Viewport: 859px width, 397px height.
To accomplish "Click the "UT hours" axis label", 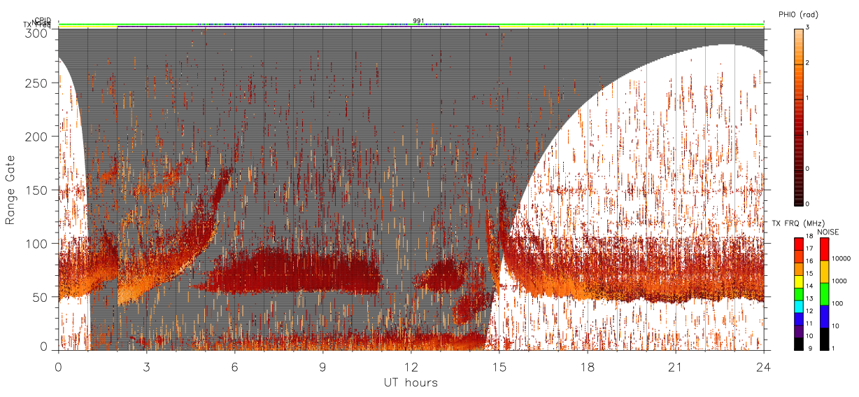I will [x=410, y=382].
